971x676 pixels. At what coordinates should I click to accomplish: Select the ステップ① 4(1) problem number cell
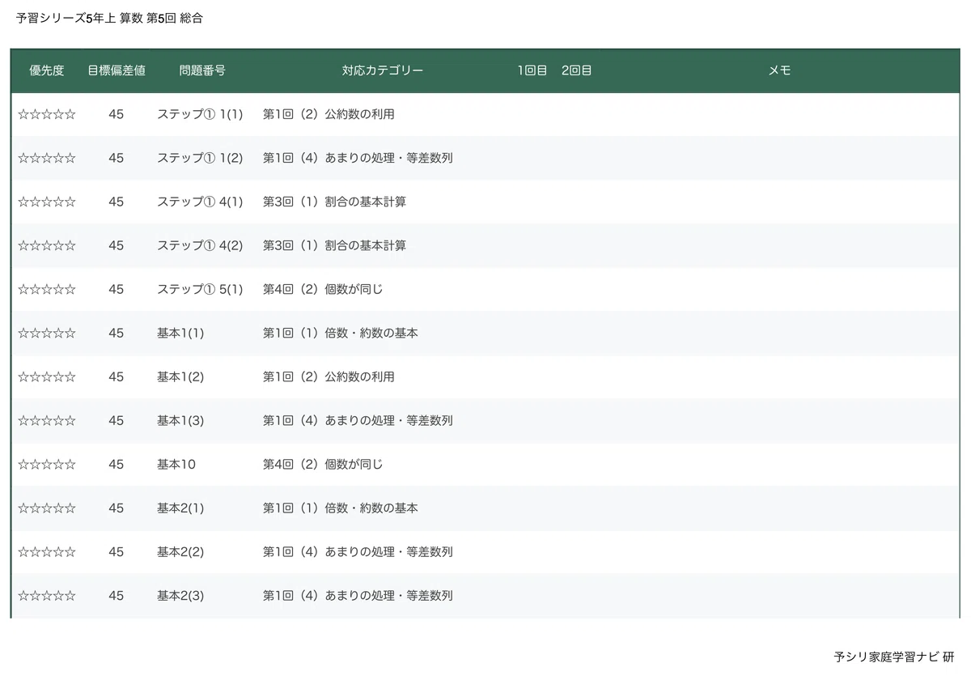coord(200,202)
